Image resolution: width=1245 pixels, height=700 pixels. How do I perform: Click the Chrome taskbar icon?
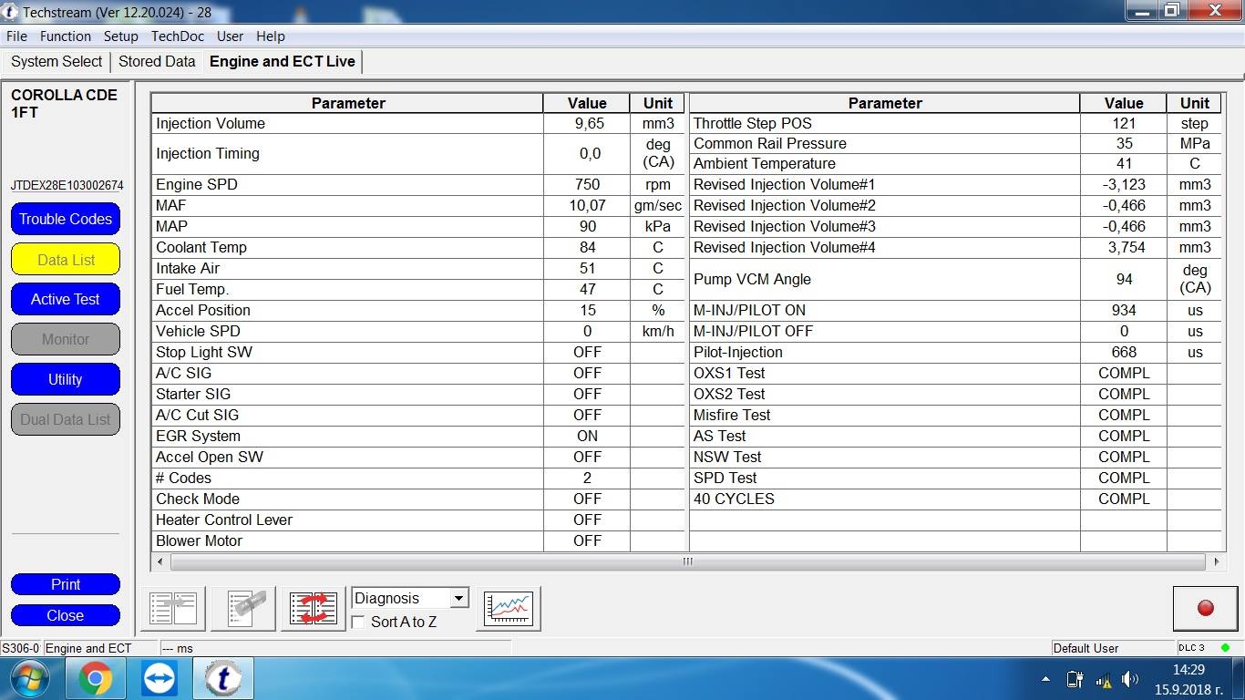click(x=95, y=679)
